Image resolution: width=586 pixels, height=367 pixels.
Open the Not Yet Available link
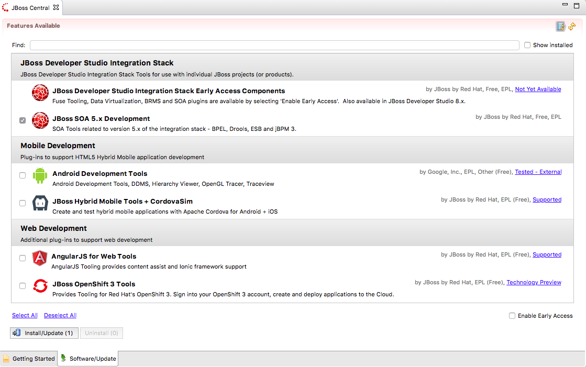[x=538, y=89]
